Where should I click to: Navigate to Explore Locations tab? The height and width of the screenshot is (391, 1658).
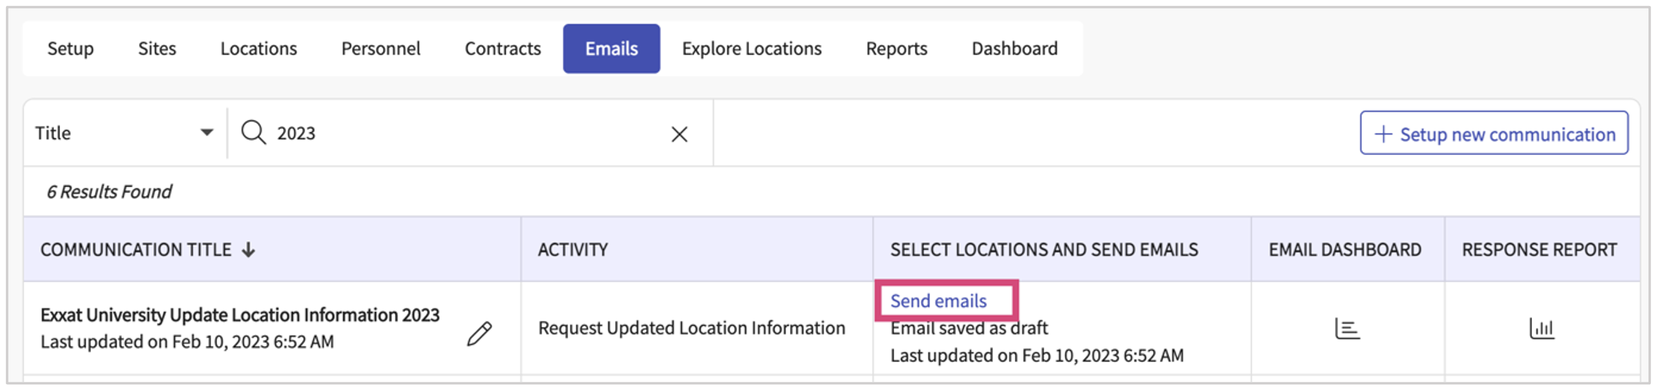click(751, 49)
